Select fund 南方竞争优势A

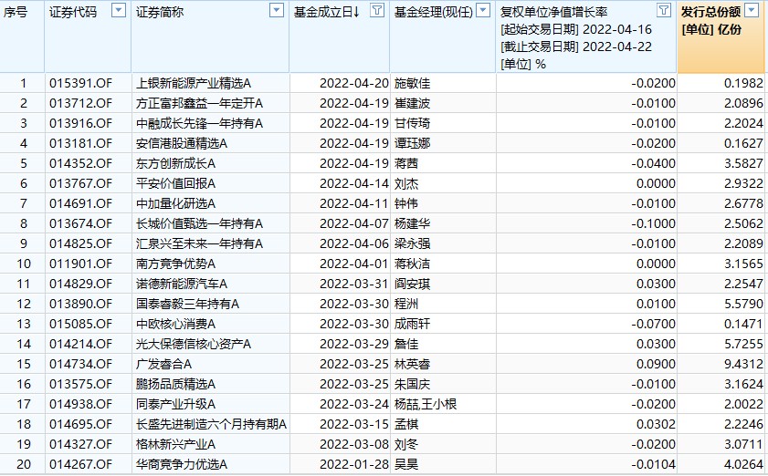[176, 264]
